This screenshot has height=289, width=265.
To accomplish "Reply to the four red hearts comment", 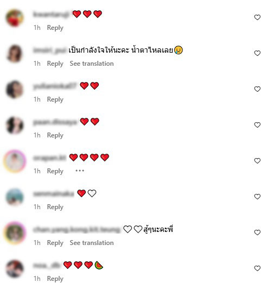I will click(55, 171).
